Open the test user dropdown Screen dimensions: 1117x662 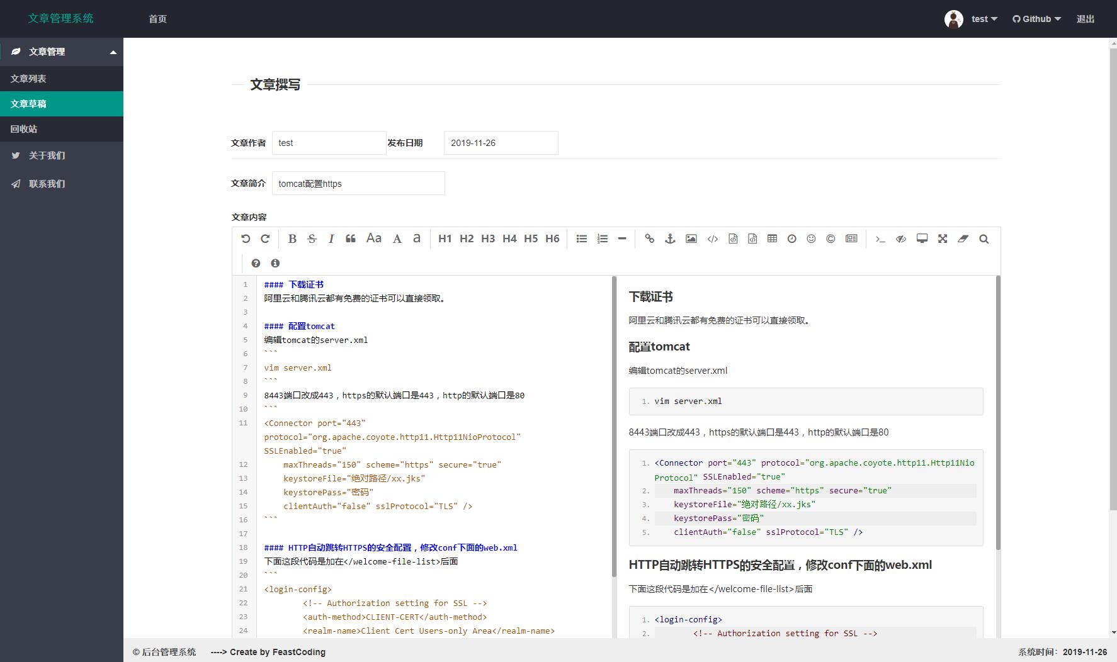point(984,19)
